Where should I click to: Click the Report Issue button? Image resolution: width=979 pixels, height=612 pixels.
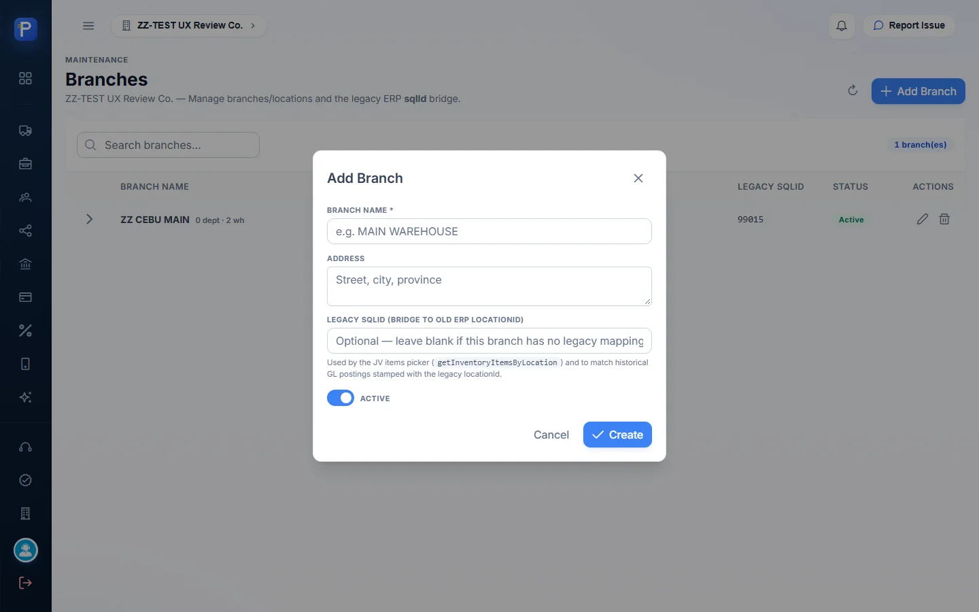[x=909, y=26]
